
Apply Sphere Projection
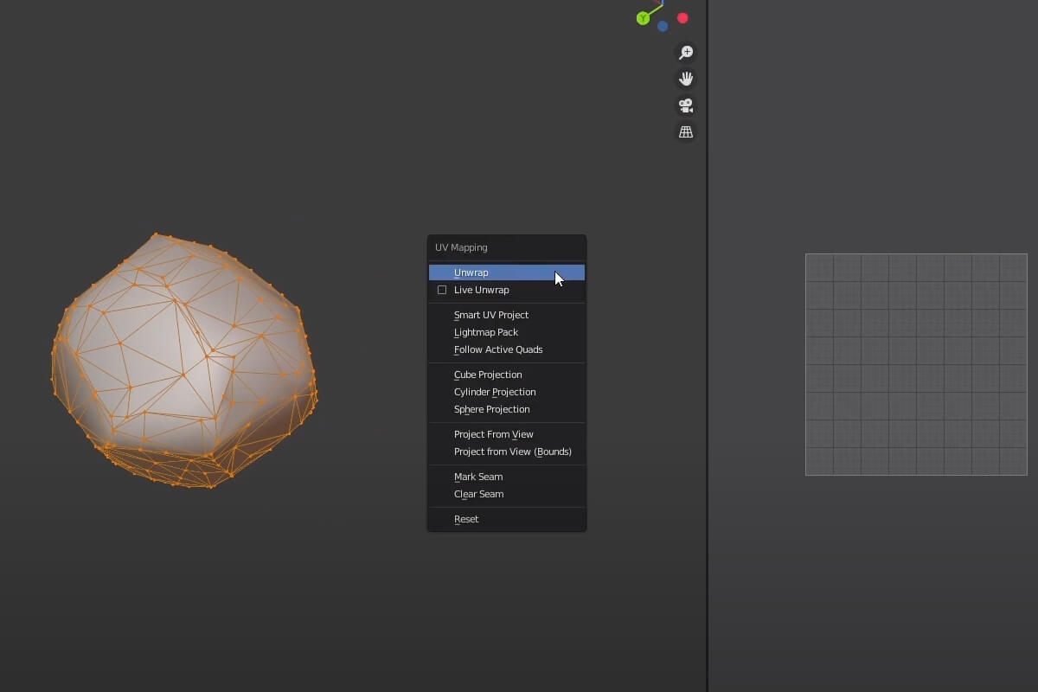(507, 409)
